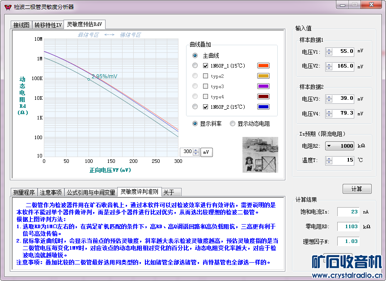Viewport: 386px width, 281px height.
Task: Click the 理想因子N result field 1.03
Action: [x=348, y=241]
